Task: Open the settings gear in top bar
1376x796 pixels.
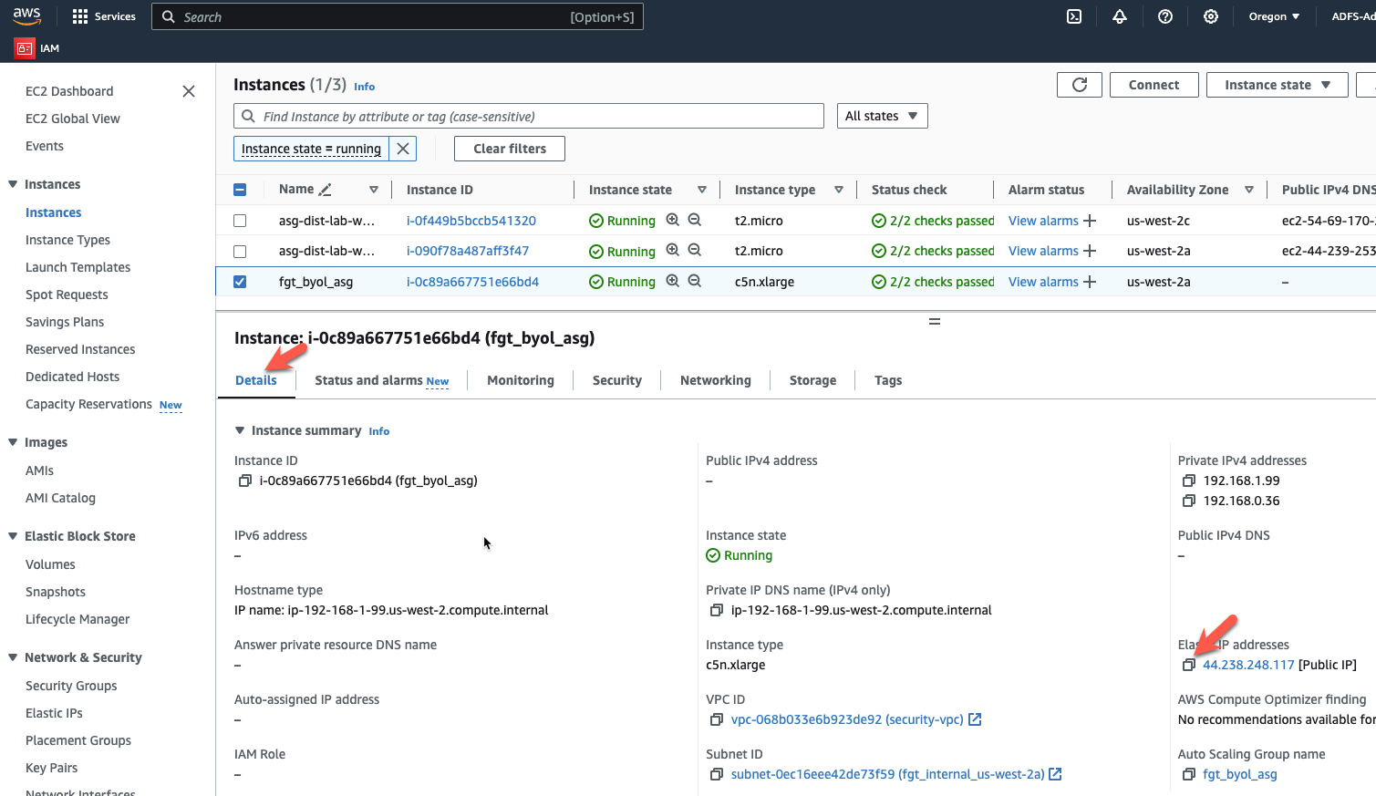Action: (x=1211, y=16)
